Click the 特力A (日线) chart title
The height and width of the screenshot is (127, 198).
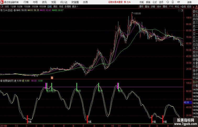click(7, 10)
